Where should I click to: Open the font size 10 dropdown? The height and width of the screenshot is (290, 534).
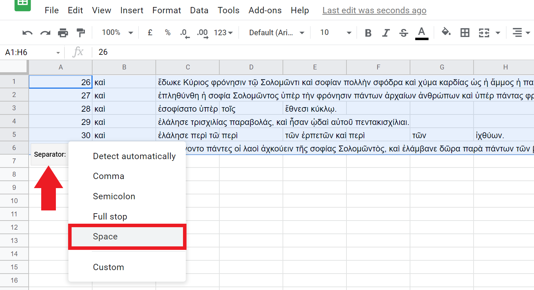coord(335,32)
